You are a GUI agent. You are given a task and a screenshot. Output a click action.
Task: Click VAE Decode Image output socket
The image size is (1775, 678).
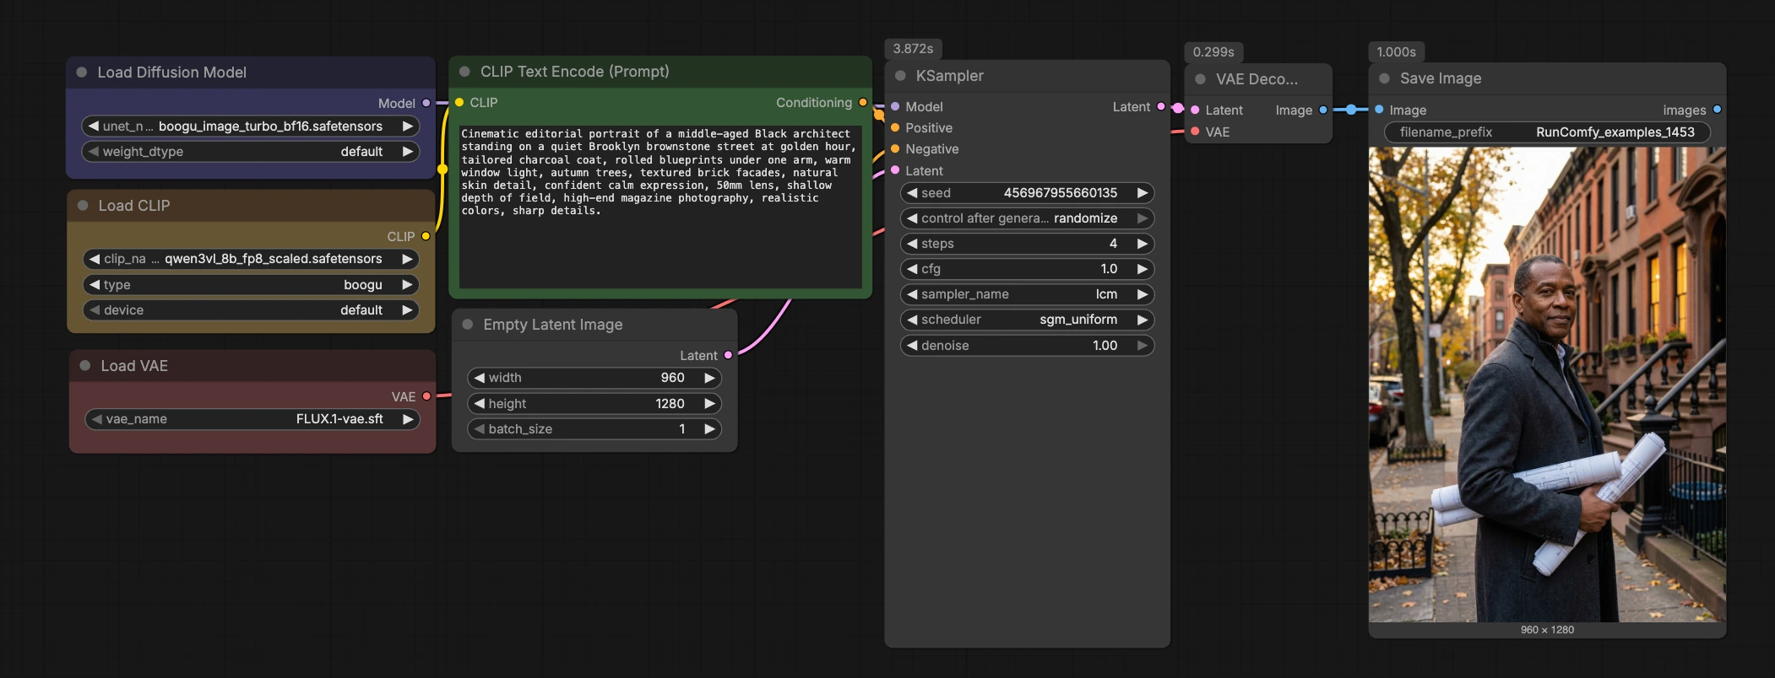[1322, 110]
